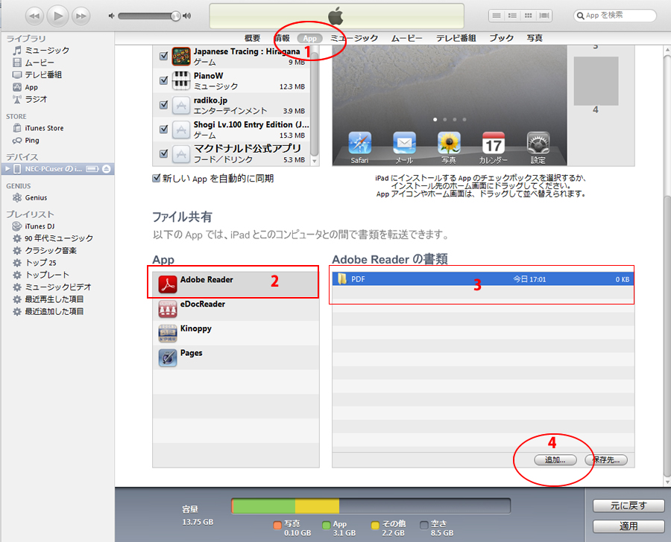Viewport: 671px width, 542px height.
Task: Open the 写真 tab
Action: pos(535,38)
